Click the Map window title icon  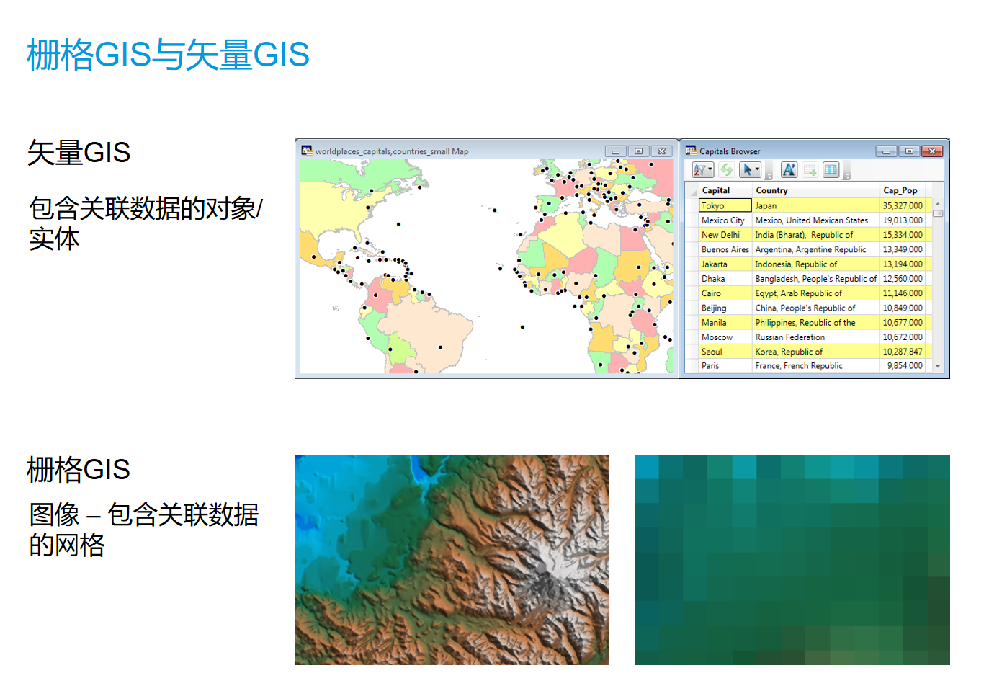[307, 151]
